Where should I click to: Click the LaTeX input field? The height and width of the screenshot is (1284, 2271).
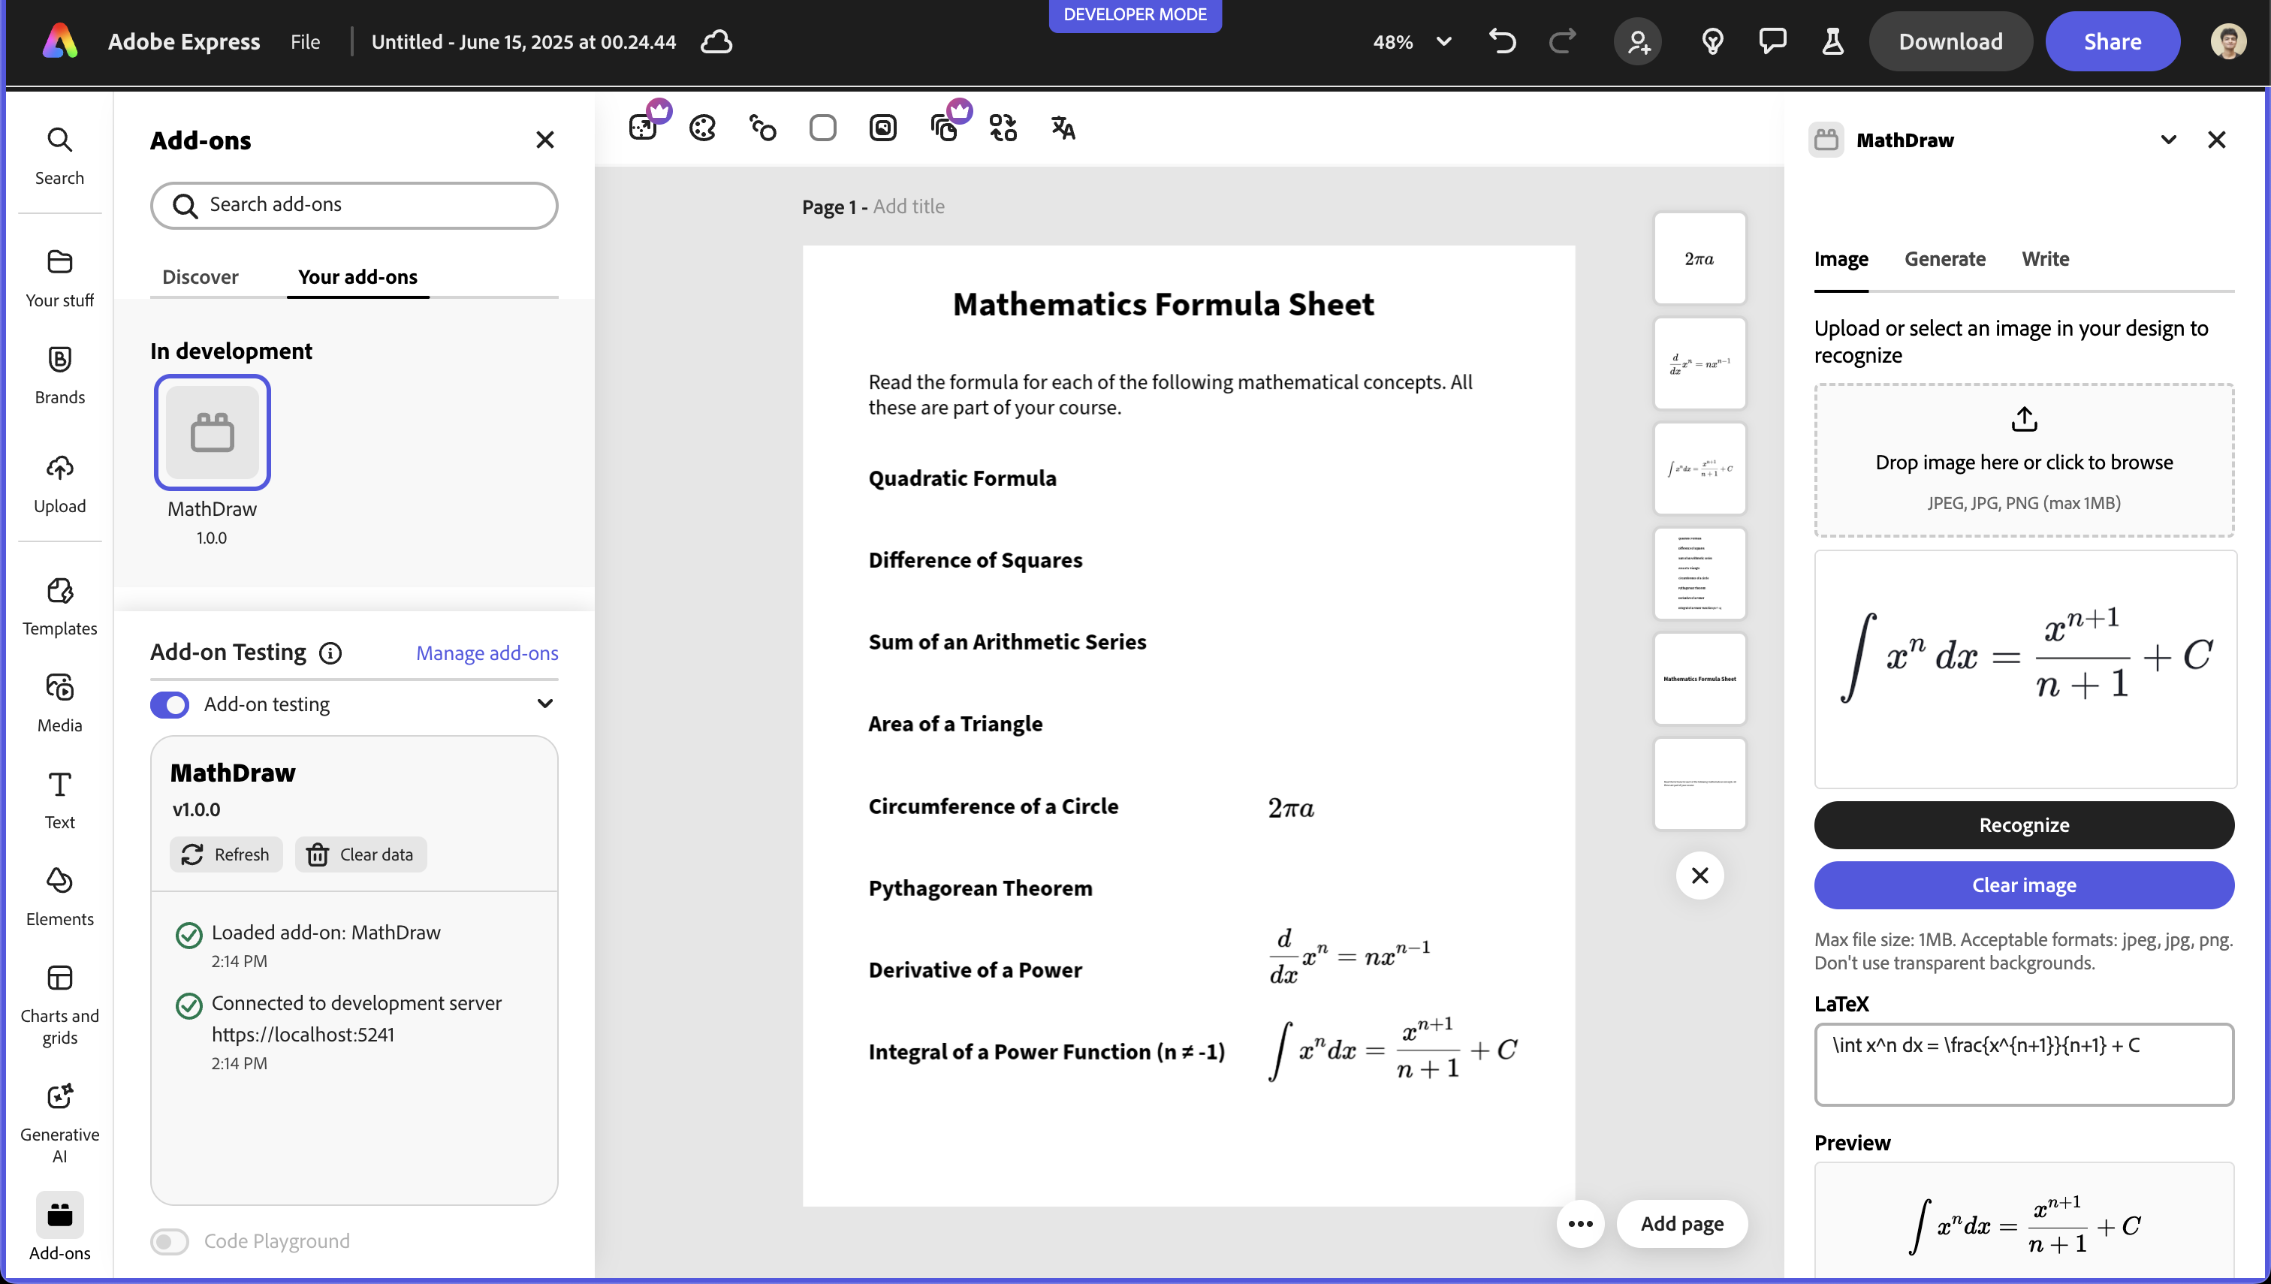(2023, 1063)
